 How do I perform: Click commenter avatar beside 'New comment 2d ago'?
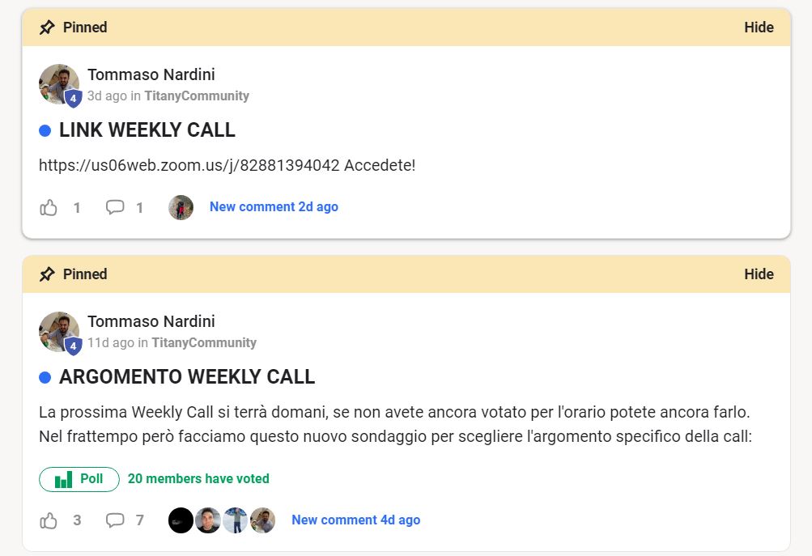pos(181,208)
